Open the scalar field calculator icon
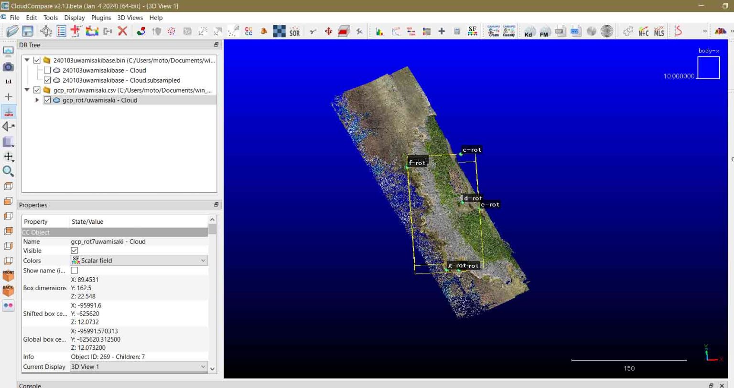The height and width of the screenshot is (388, 734). pos(457,31)
